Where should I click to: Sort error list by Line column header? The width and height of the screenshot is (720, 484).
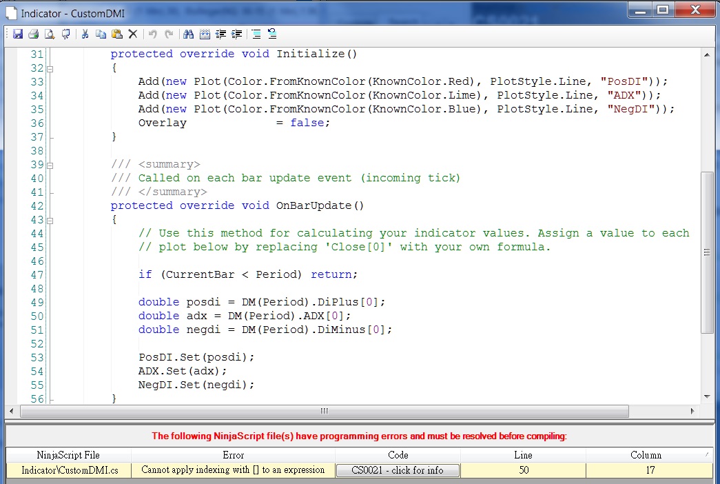523,455
